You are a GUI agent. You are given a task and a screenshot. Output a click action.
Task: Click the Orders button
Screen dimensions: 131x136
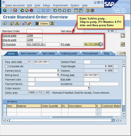coord(42,23)
